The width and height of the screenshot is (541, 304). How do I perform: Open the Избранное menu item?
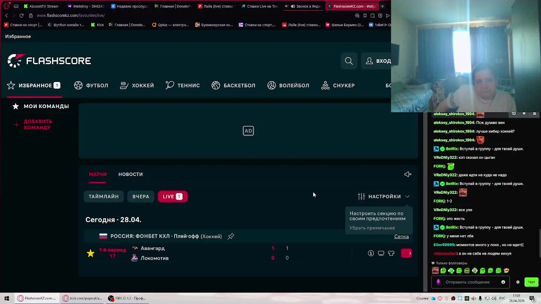[34, 85]
